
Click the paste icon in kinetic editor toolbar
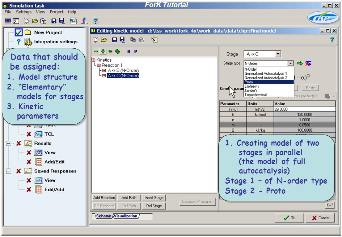point(142,40)
